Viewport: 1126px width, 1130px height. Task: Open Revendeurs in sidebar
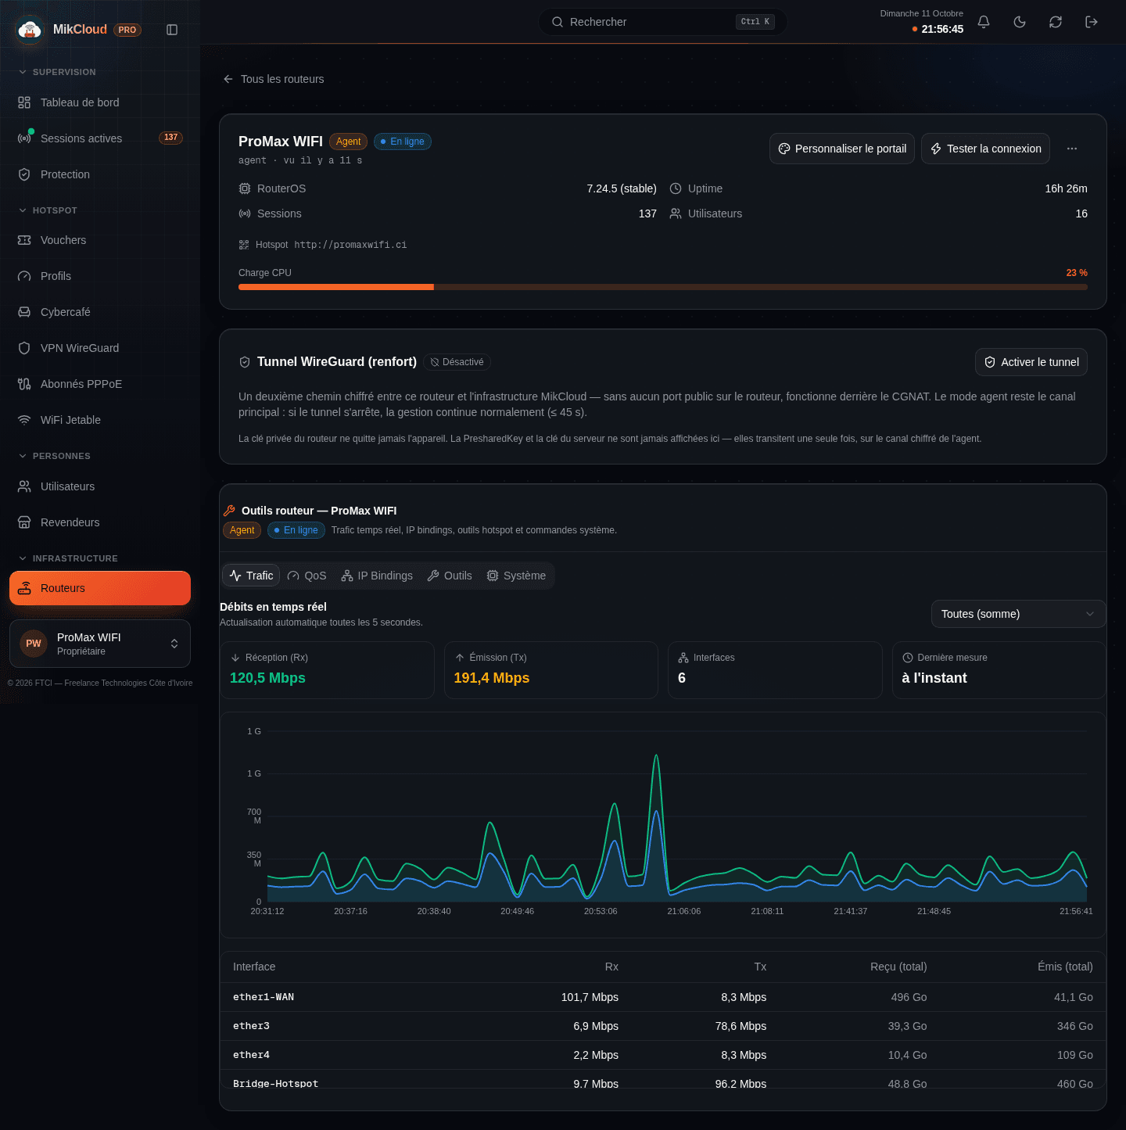100,522
